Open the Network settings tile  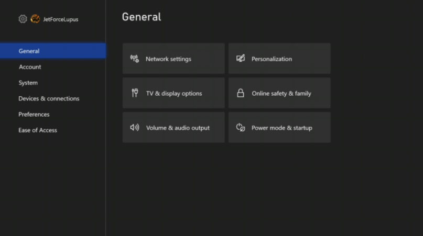click(173, 59)
